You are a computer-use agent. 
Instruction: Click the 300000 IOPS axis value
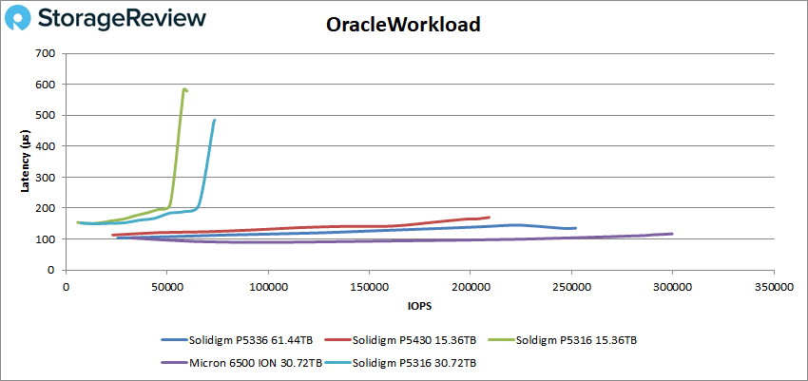672,288
